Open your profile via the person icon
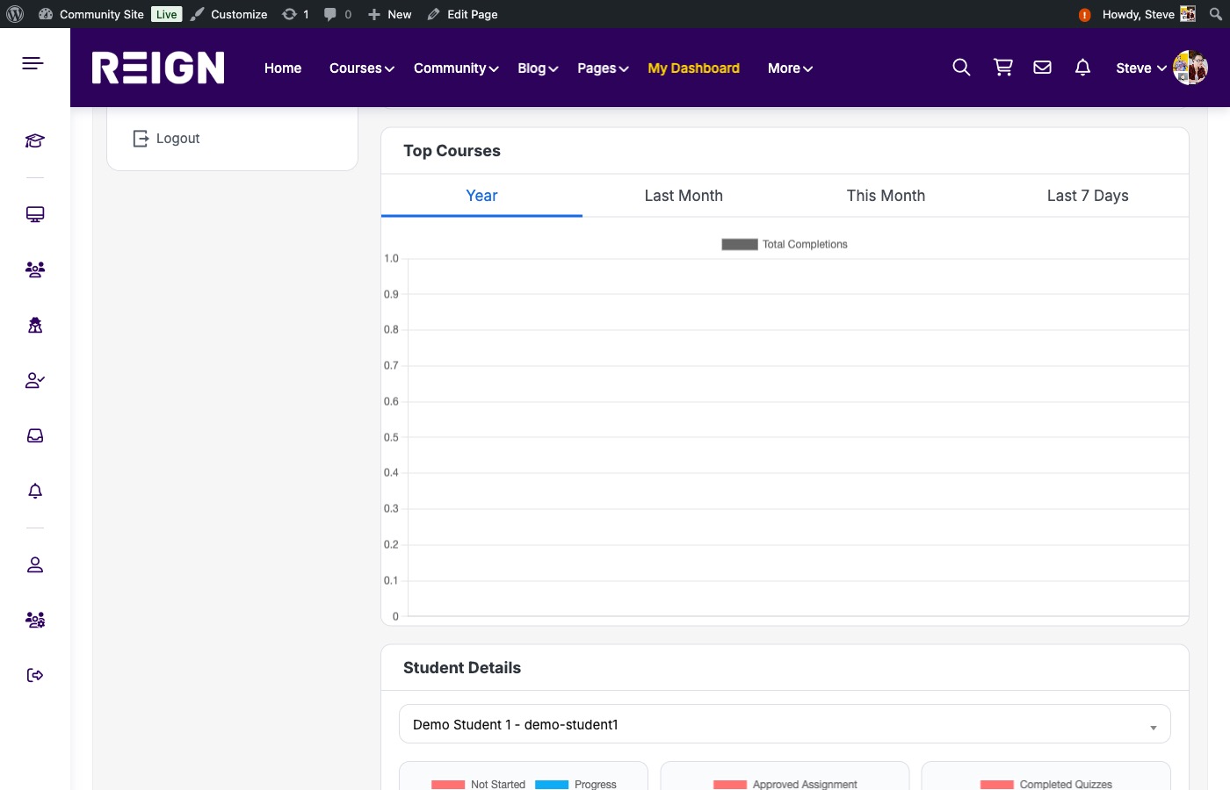The image size is (1230, 790). 34,564
